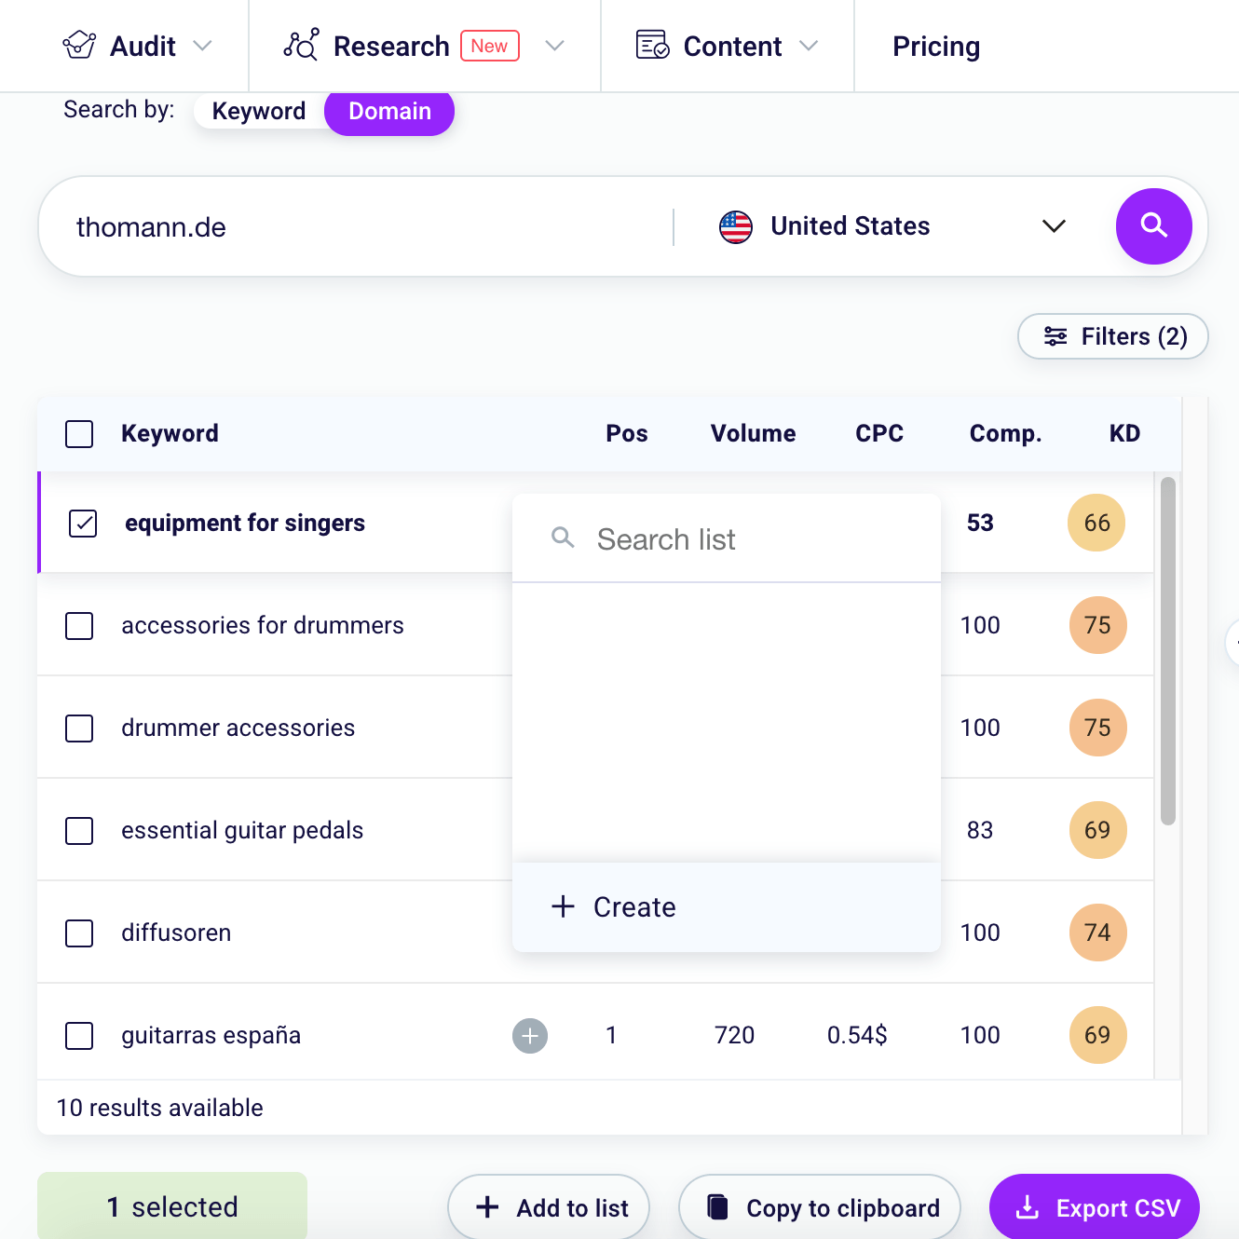This screenshot has width=1239, height=1239.
Task: Click the Export CSV download icon
Action: (x=1028, y=1206)
